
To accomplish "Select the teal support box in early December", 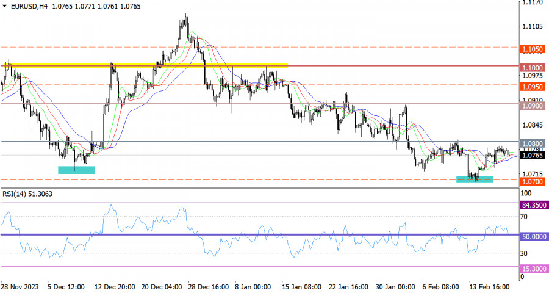I will pos(76,170).
